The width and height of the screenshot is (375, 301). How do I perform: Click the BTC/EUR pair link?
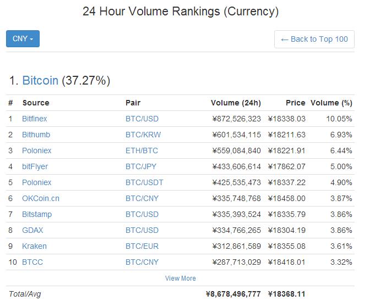(x=142, y=246)
